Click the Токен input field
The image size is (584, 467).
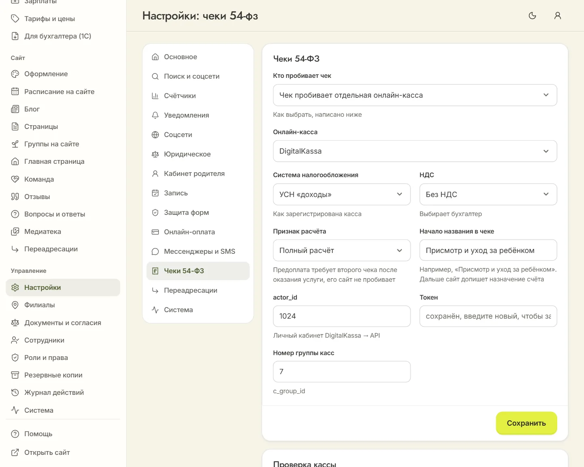tap(488, 316)
